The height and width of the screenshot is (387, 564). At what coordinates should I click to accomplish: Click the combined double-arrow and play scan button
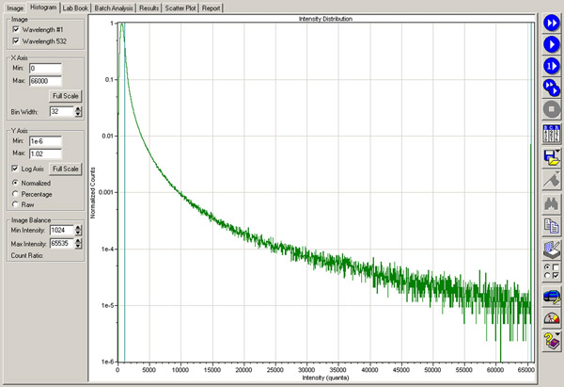click(x=551, y=88)
